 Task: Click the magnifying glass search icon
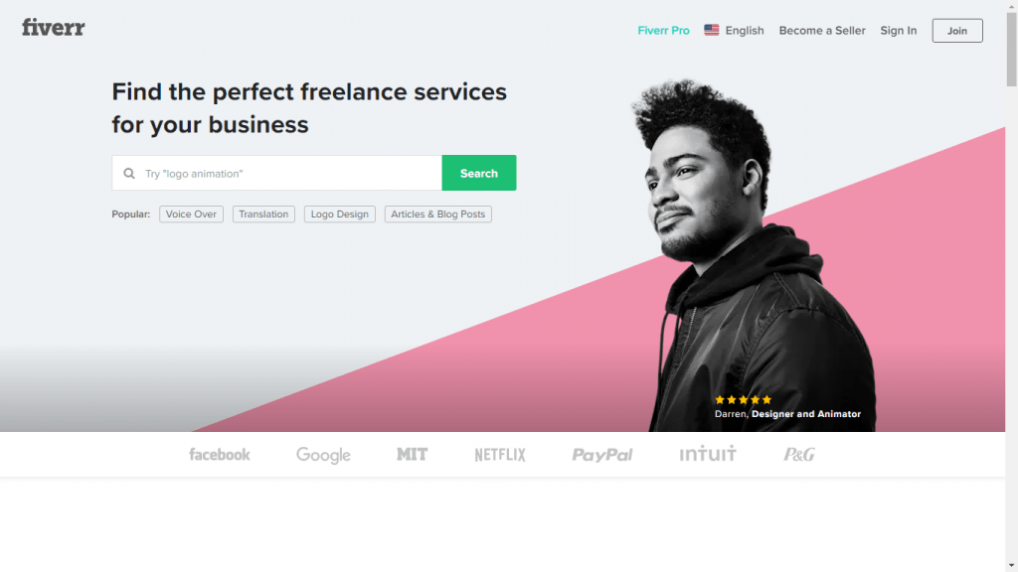[129, 173]
